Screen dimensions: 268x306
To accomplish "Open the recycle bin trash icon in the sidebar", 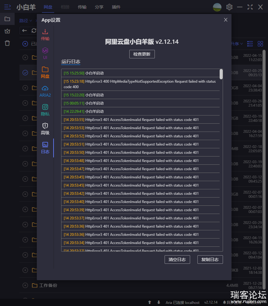I will [7, 43].
